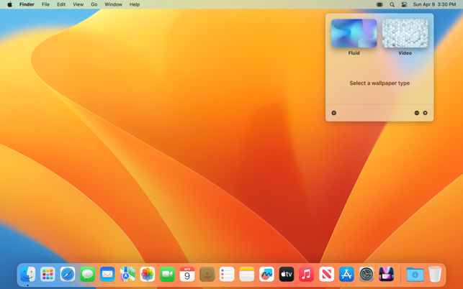Open the Edit menu
463x289 pixels.
point(61,4)
